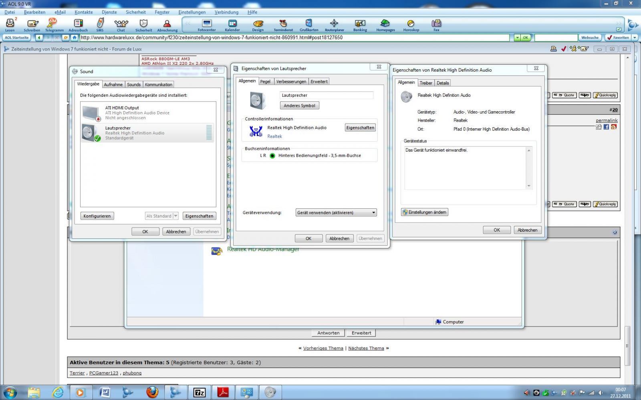The image size is (641, 400).
Task: Switch to the Kommunikation tab
Action: tap(159, 84)
